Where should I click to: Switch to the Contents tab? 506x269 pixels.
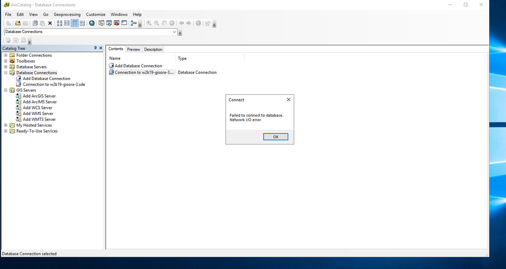coord(115,49)
